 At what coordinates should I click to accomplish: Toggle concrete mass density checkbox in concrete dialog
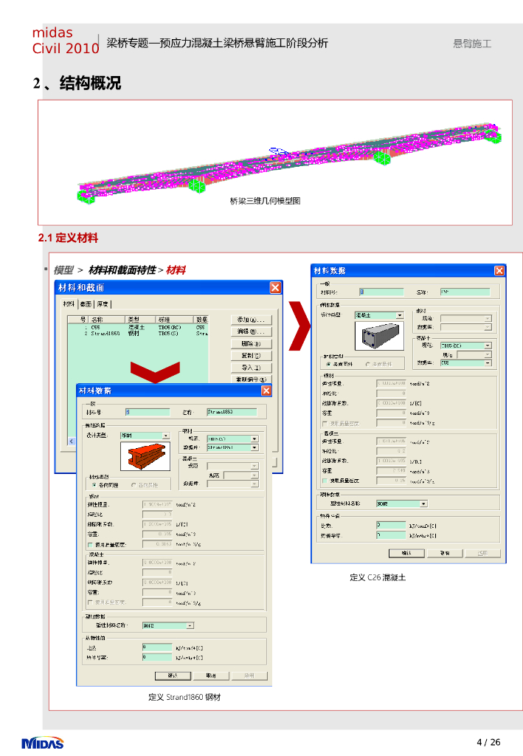coord(325,481)
